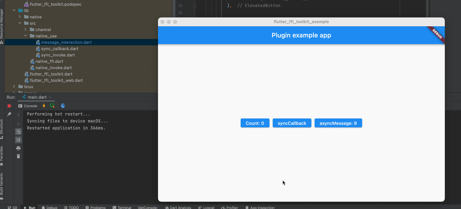Open Build Variants side panel
This screenshot has height=209, width=461.
click(x=2, y=186)
